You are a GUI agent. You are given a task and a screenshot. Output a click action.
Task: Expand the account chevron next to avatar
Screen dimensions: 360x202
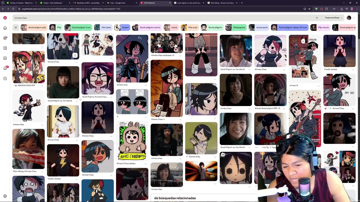pyautogui.click(x=354, y=18)
